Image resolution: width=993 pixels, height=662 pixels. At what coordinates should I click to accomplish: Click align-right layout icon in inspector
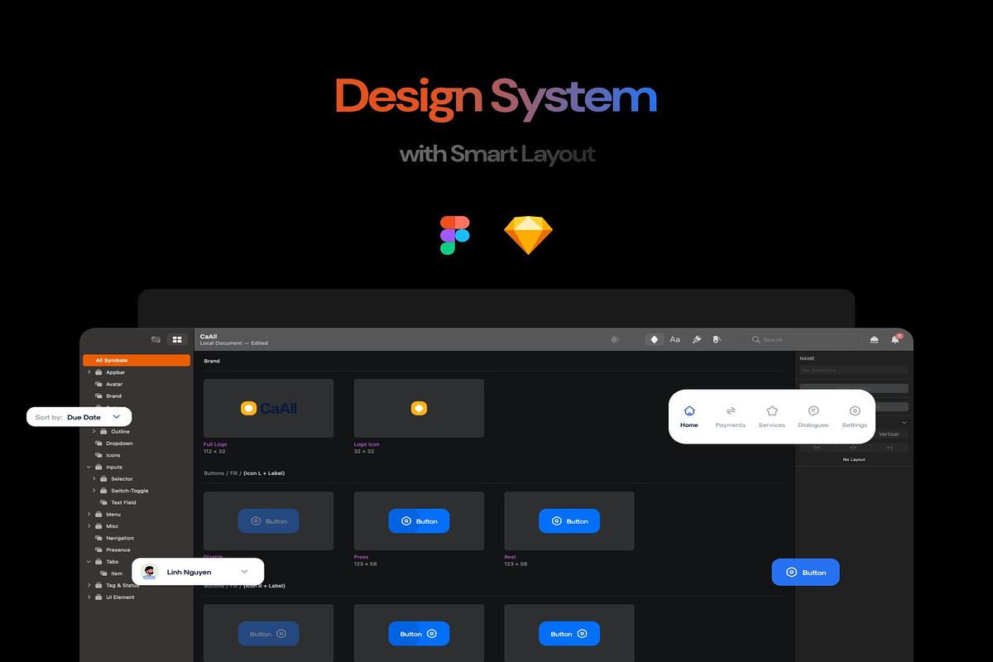(x=890, y=448)
